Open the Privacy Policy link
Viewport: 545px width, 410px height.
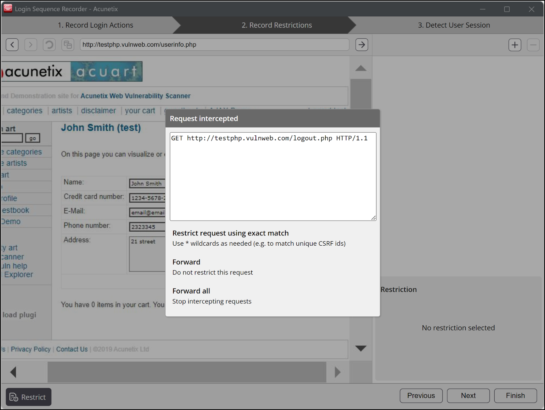tap(31, 349)
